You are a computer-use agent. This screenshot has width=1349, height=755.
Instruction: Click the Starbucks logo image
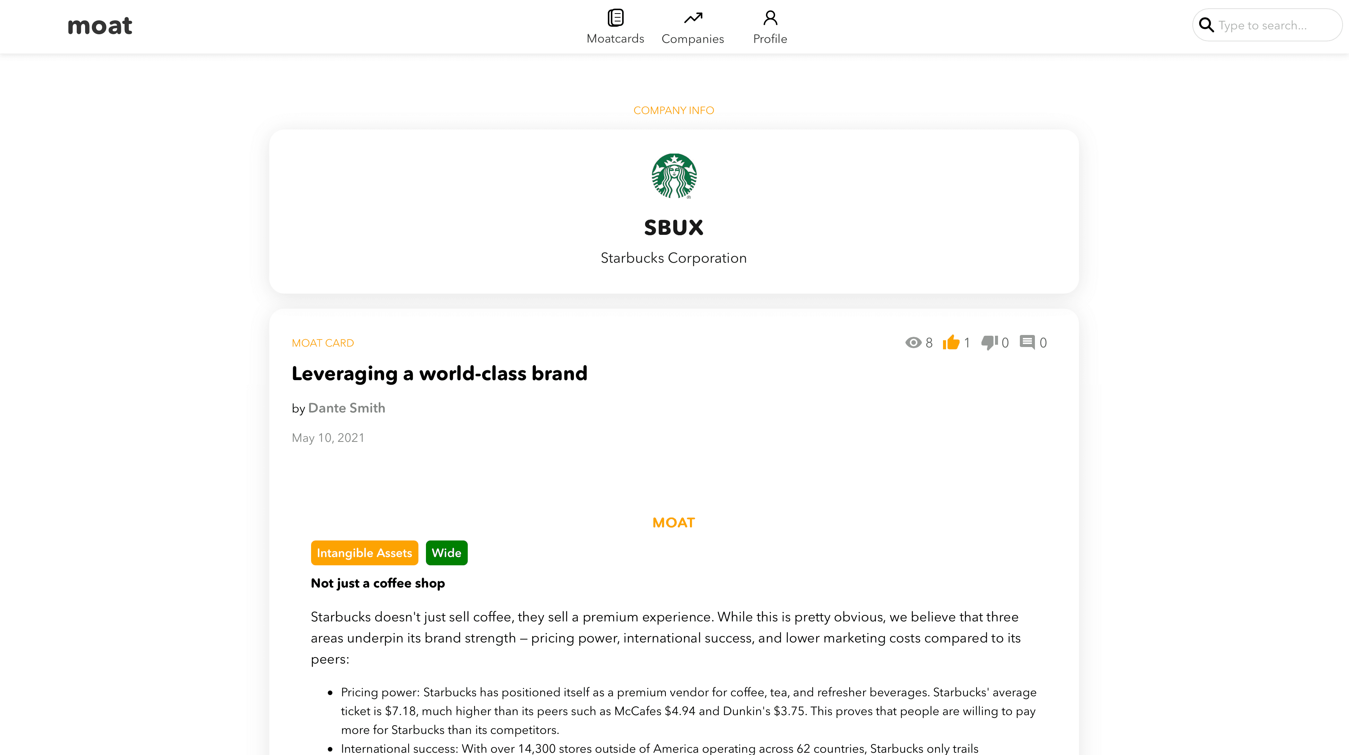[x=674, y=176]
